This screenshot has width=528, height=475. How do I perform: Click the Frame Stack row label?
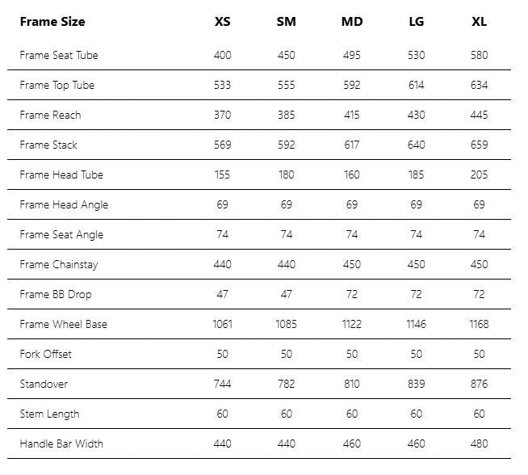click(x=48, y=145)
